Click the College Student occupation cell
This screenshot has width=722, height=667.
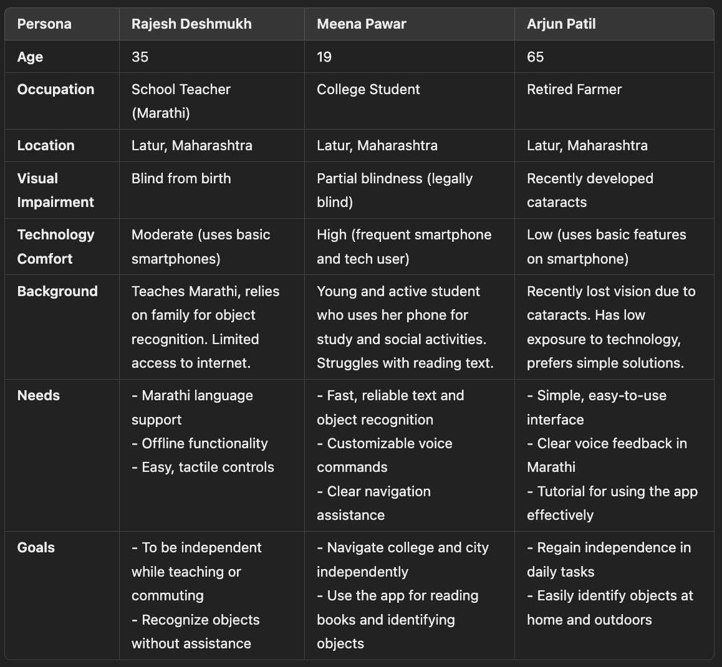[x=409, y=101]
